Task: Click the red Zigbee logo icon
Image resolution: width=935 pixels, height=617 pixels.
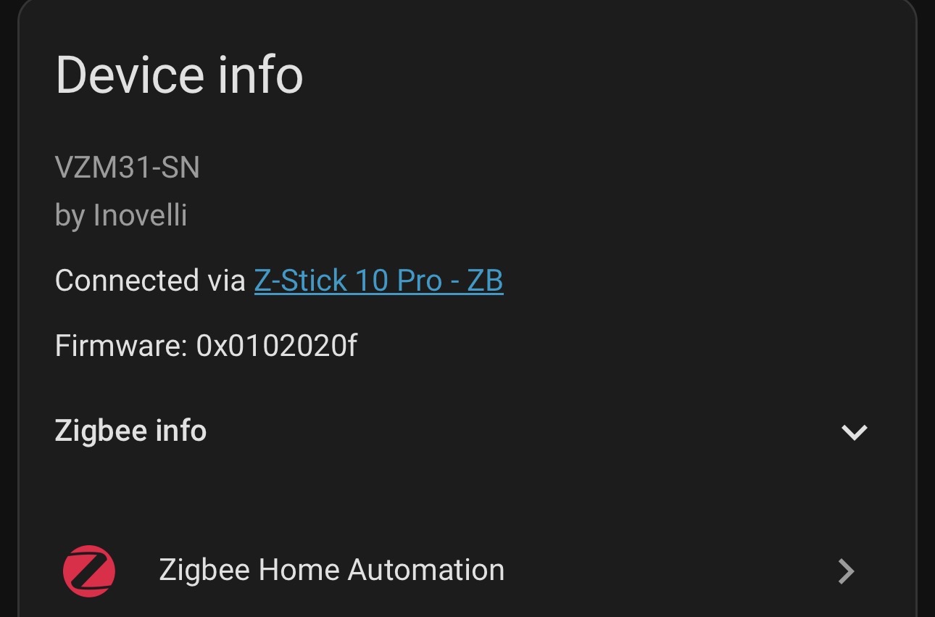Action: 88,571
